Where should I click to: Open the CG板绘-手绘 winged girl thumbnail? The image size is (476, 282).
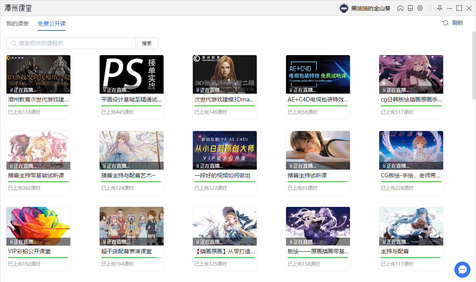click(x=411, y=150)
